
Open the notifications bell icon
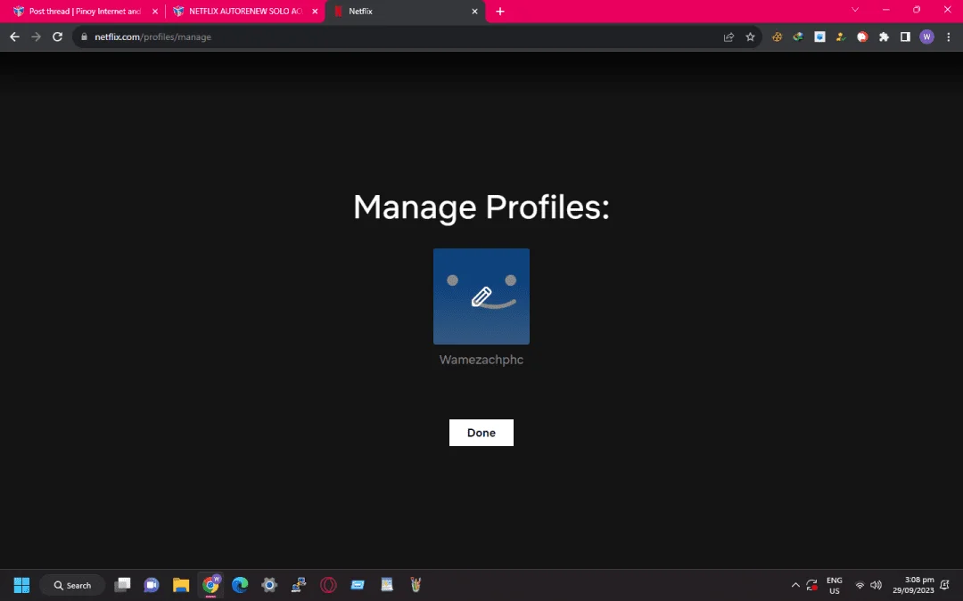coord(944,585)
